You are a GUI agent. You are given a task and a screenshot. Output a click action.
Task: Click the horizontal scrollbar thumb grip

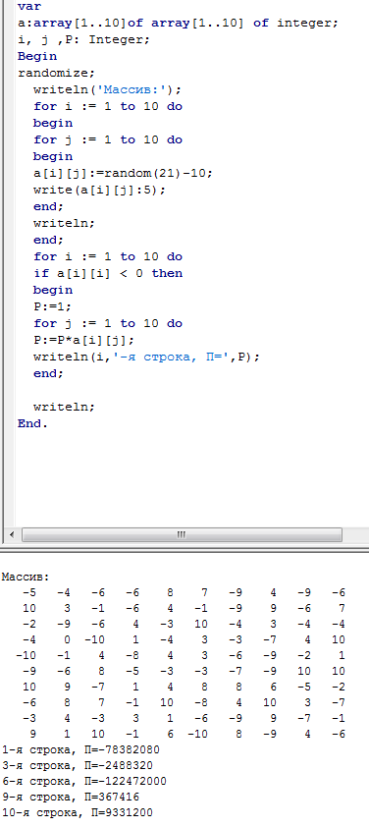coord(182,535)
